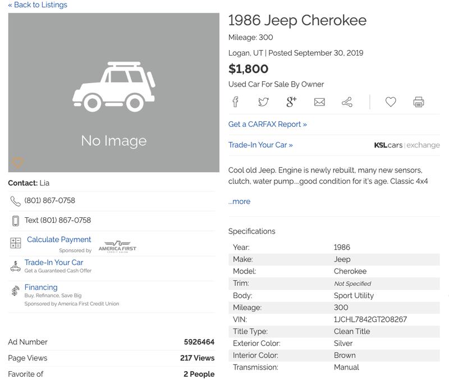Favorite the Jeep with heart icon
449x379 pixels.
(391, 102)
